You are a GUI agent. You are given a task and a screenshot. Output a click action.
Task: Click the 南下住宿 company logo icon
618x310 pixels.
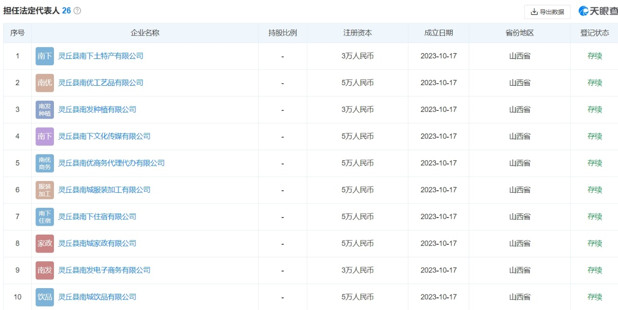click(x=45, y=217)
